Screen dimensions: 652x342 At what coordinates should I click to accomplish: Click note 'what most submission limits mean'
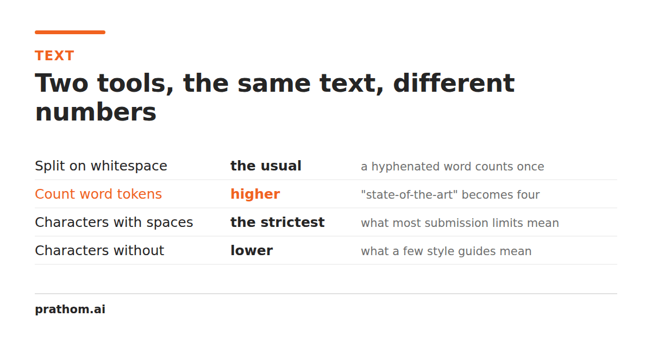(x=460, y=223)
